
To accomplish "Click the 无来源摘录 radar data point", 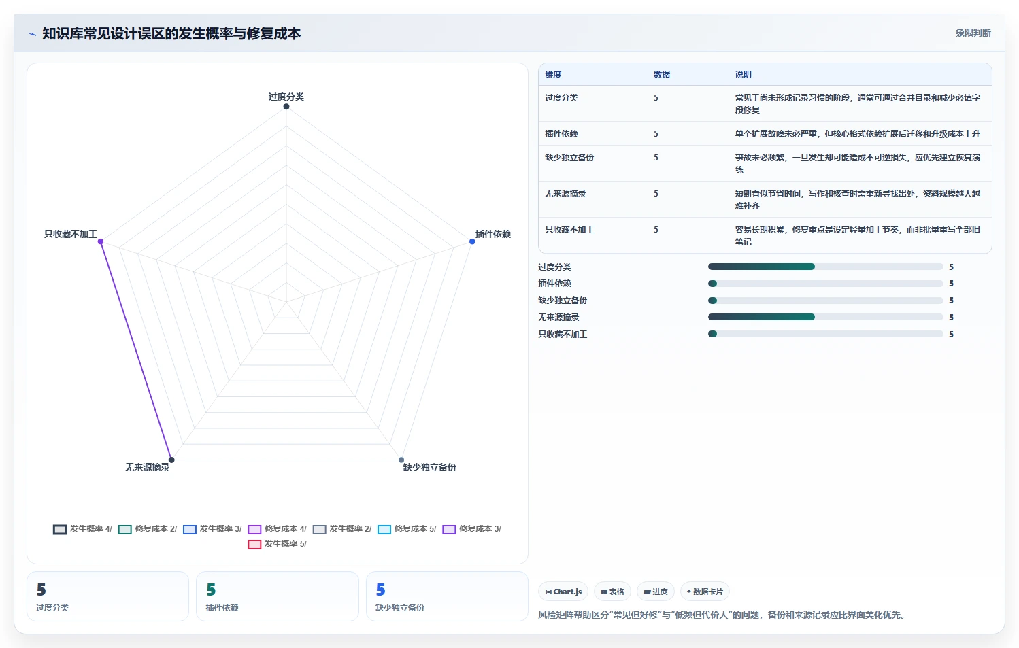I will click(x=171, y=460).
